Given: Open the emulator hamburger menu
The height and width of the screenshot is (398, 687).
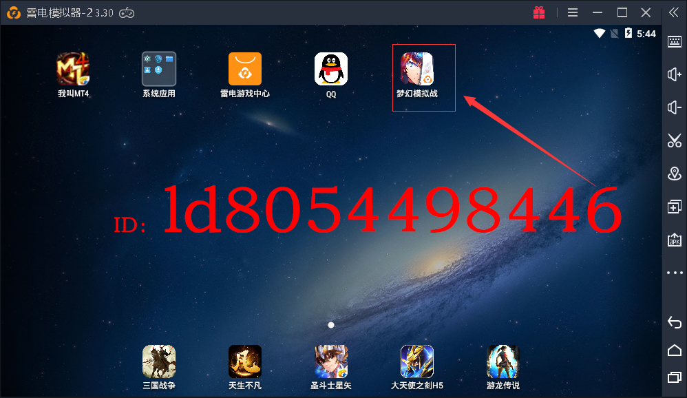Looking at the screenshot, I should 573,12.
